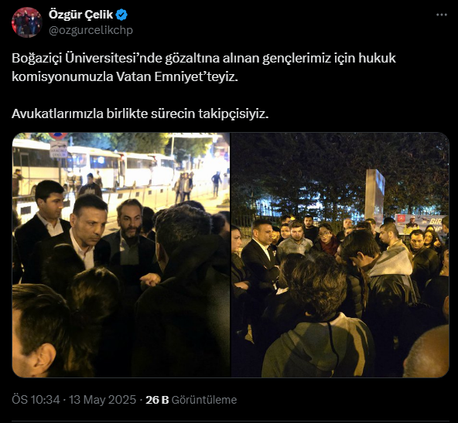Click the Görüntüleme label
Image resolution: width=458 pixels, height=423 pixels.
[x=204, y=400]
